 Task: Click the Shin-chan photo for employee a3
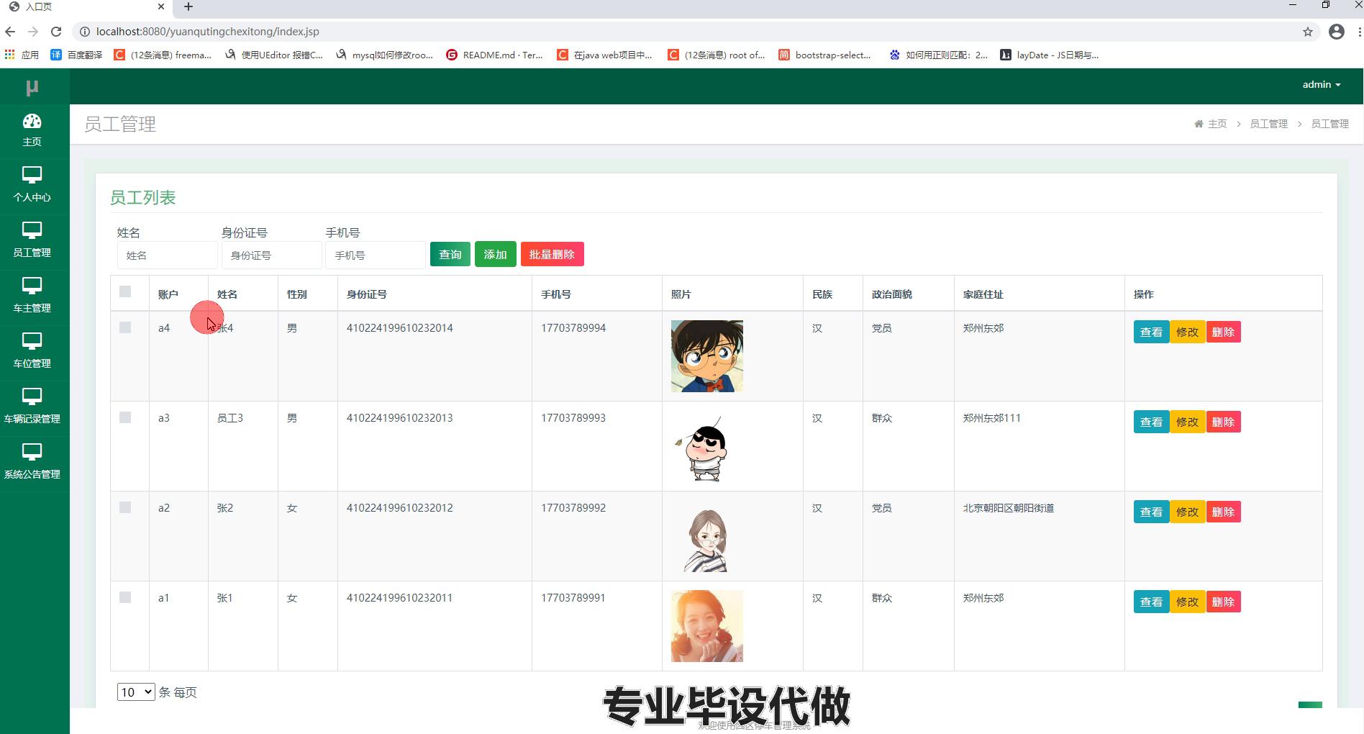click(707, 446)
